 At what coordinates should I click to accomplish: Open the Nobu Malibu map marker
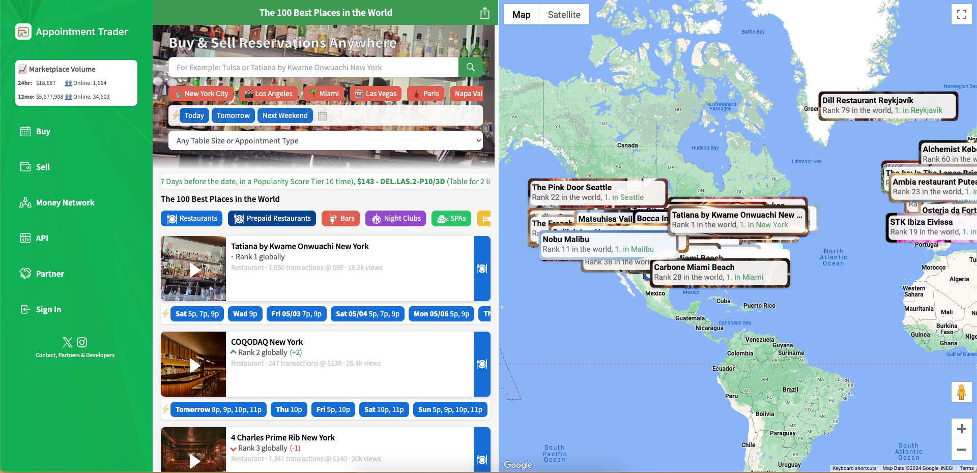click(x=608, y=244)
